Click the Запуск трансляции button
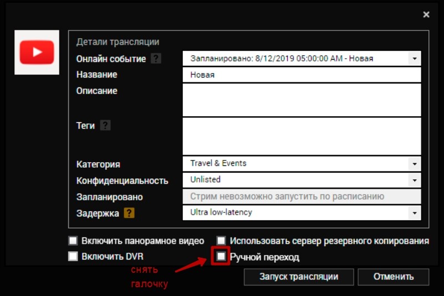 click(299, 277)
